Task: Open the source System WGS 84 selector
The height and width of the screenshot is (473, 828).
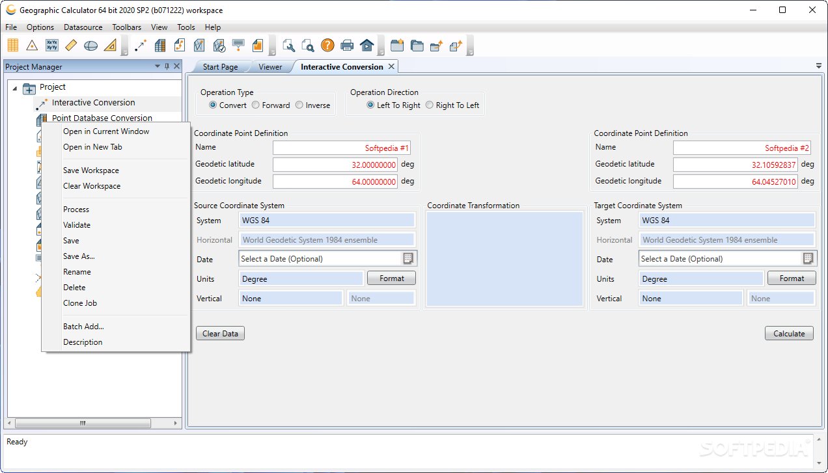Action: click(327, 221)
